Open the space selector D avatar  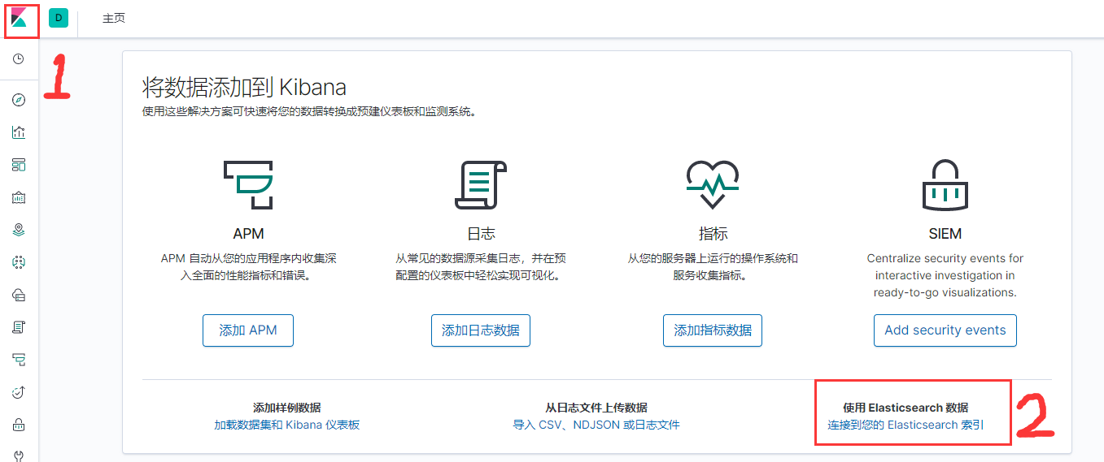point(58,18)
